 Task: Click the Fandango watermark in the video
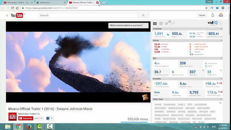[145, 97]
